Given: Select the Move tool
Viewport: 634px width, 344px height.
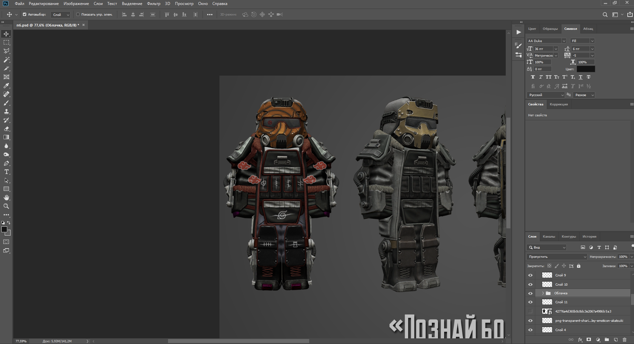Looking at the screenshot, I should (x=6, y=34).
